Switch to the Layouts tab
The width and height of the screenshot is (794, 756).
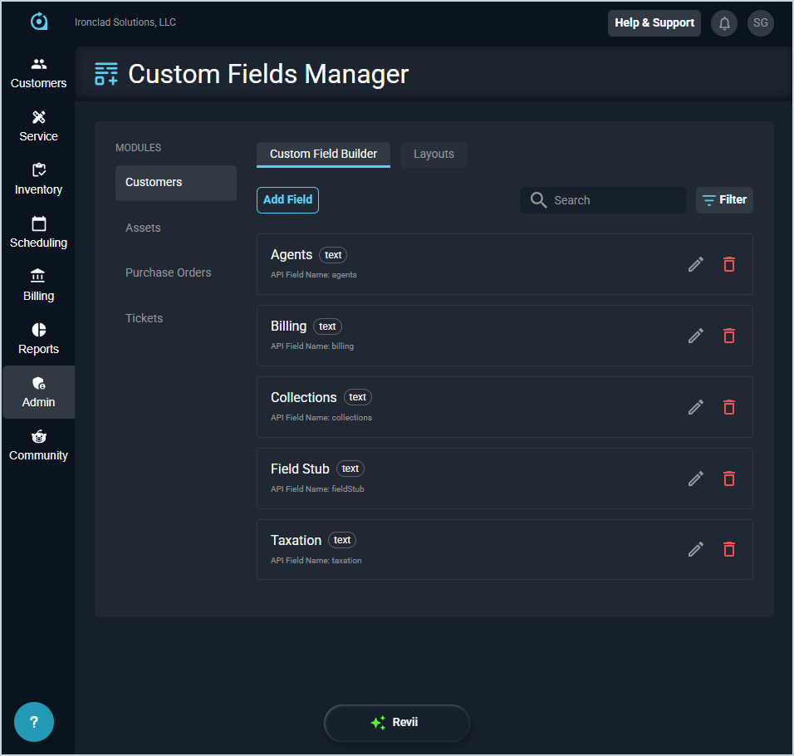coord(434,155)
